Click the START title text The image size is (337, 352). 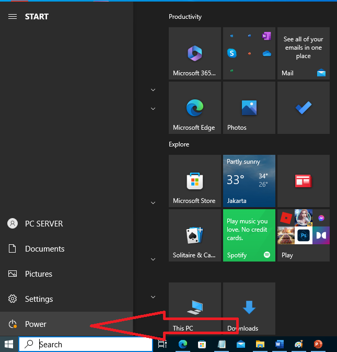(x=37, y=17)
